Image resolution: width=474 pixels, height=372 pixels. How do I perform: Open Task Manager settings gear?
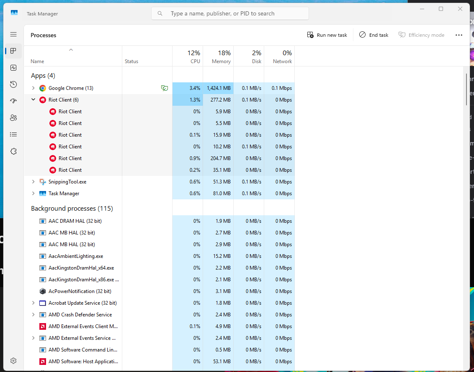tap(13, 361)
